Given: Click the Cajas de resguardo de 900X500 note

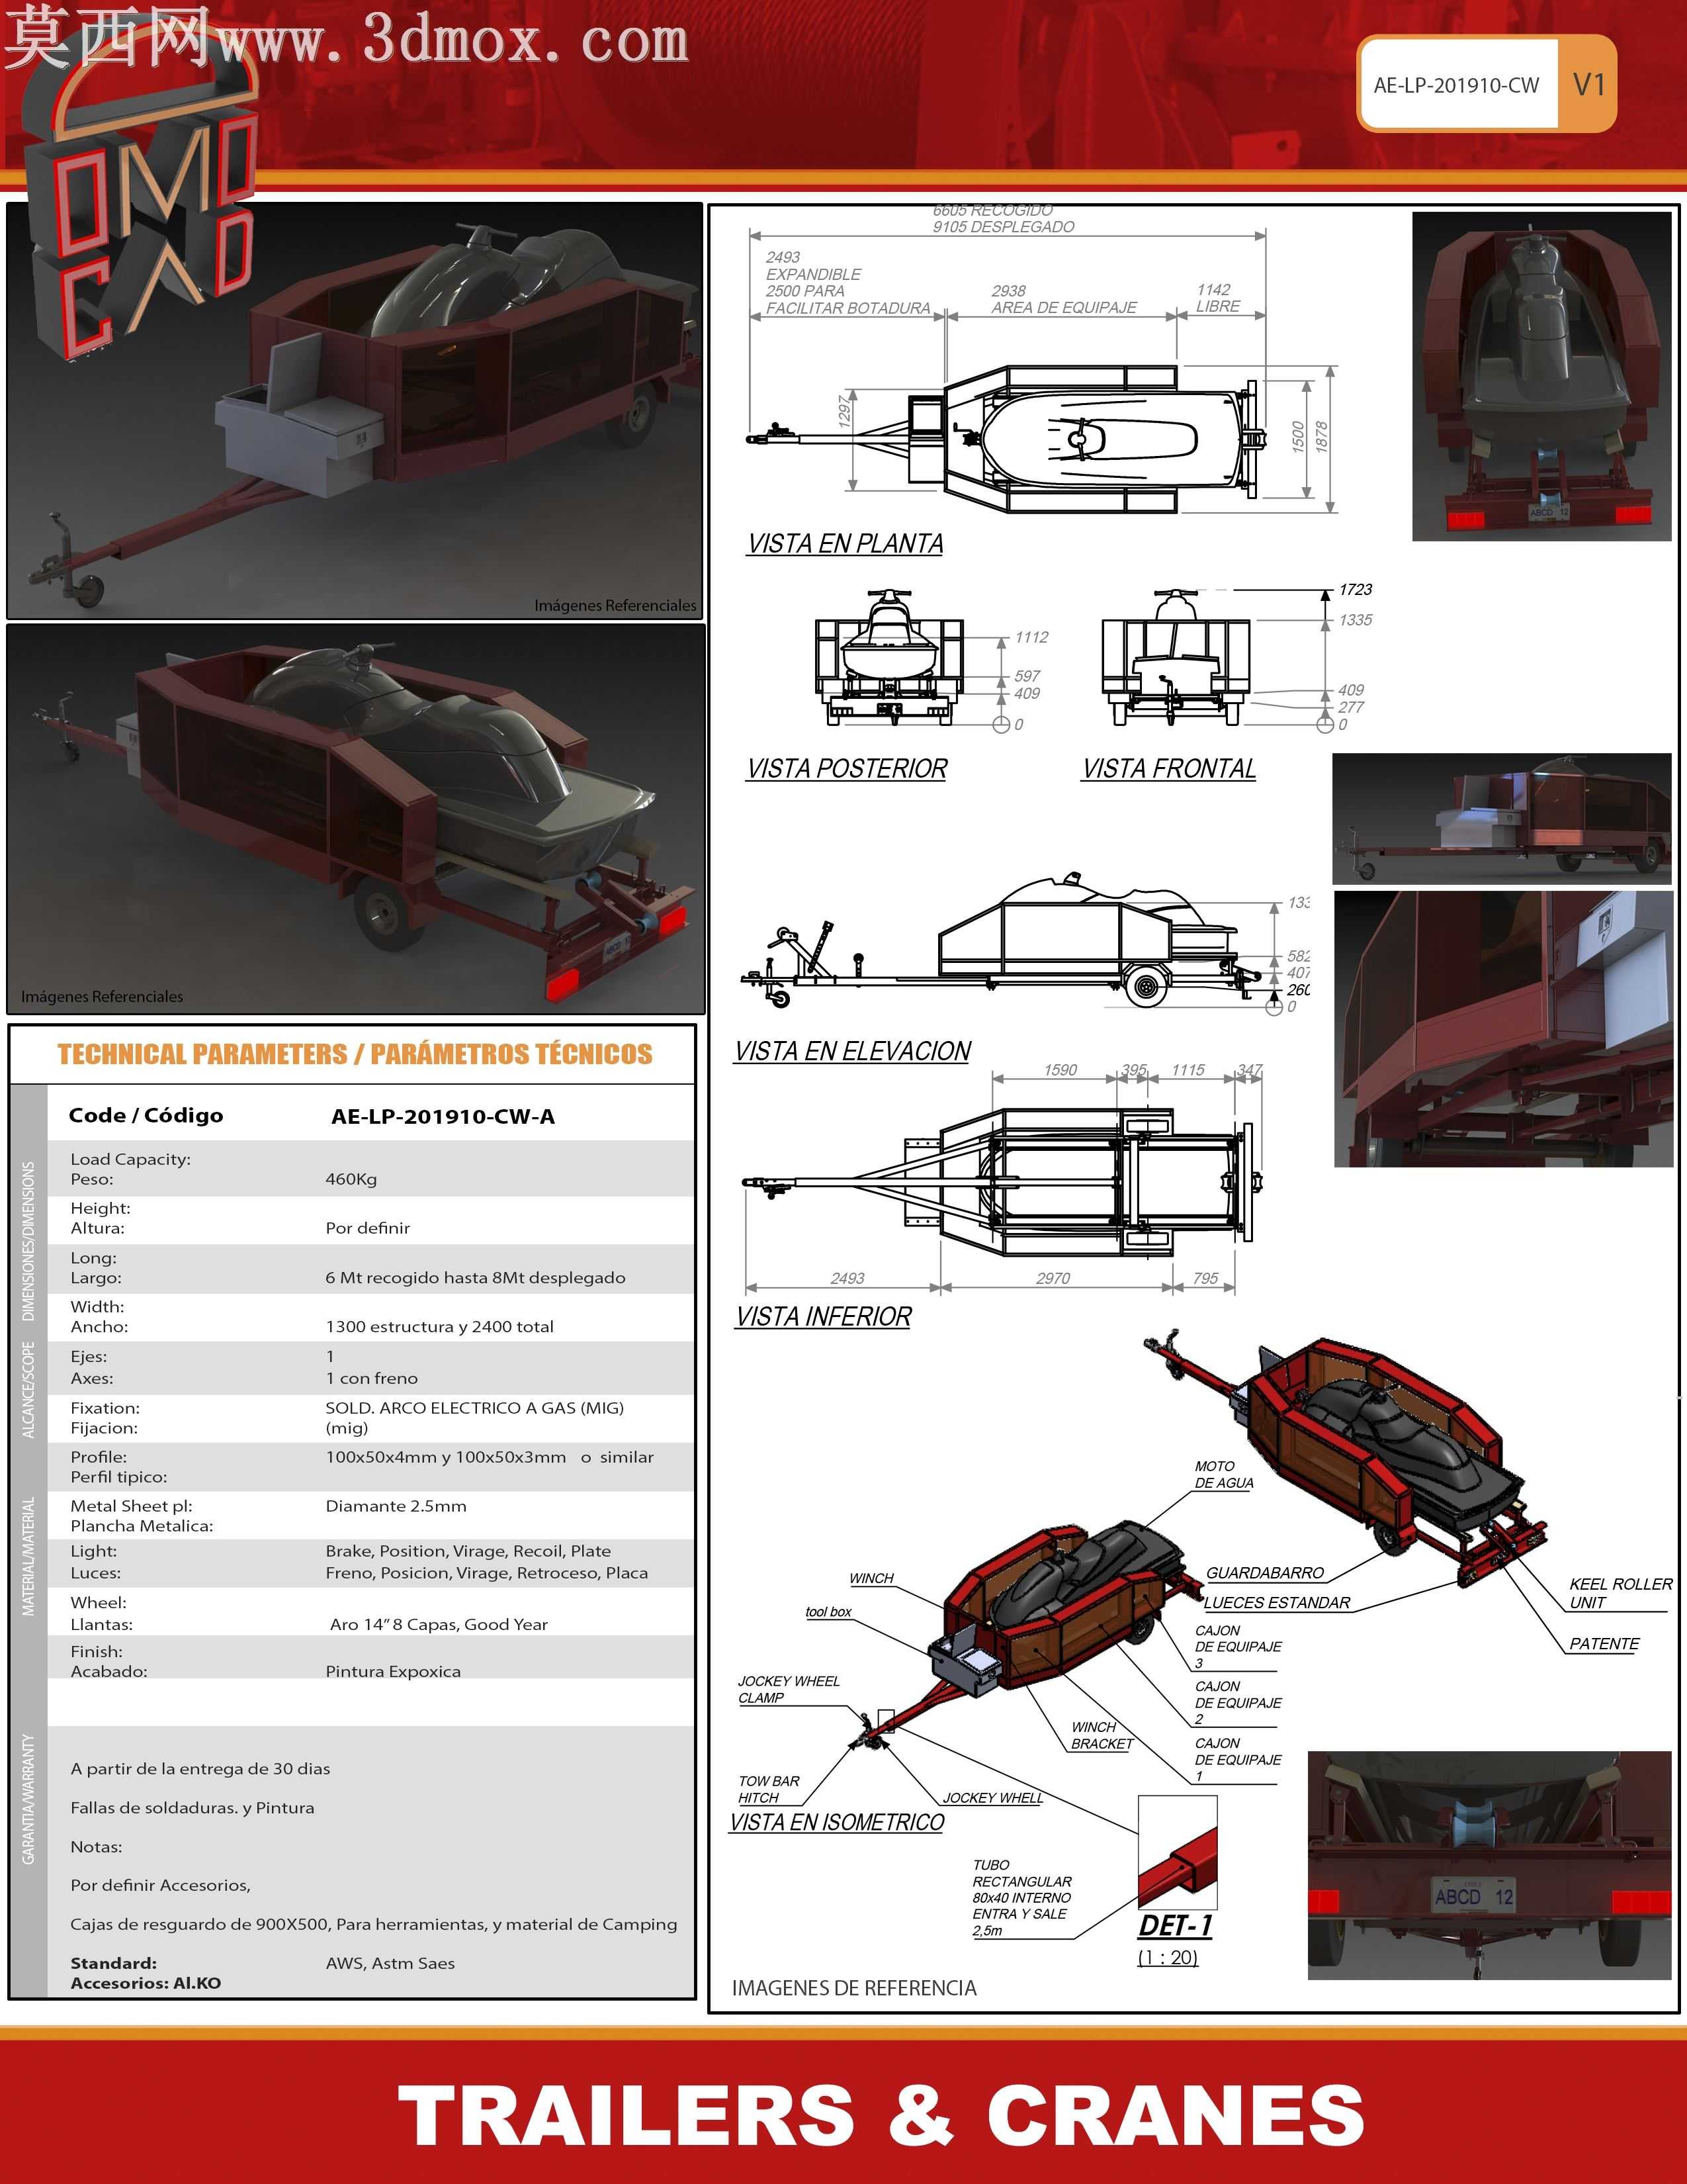Looking at the screenshot, I should [x=374, y=1925].
